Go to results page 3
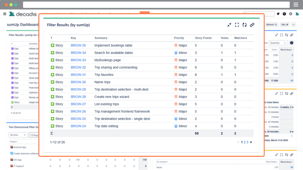The height and width of the screenshot is (170, 303). [247, 142]
